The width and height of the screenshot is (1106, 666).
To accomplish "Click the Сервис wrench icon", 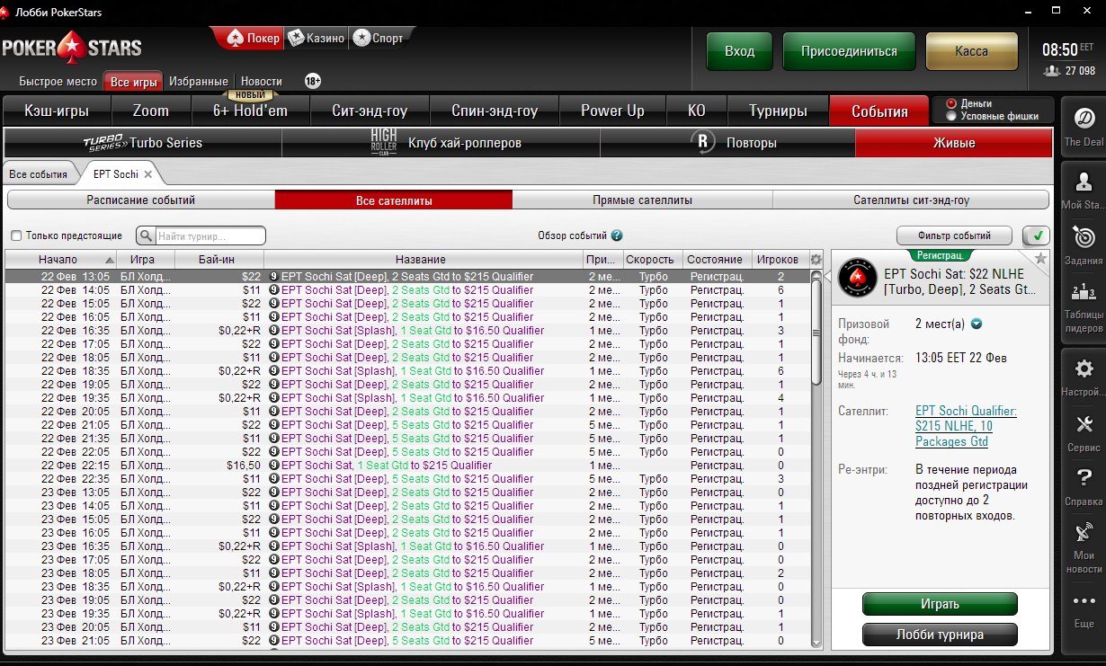I will point(1084,424).
